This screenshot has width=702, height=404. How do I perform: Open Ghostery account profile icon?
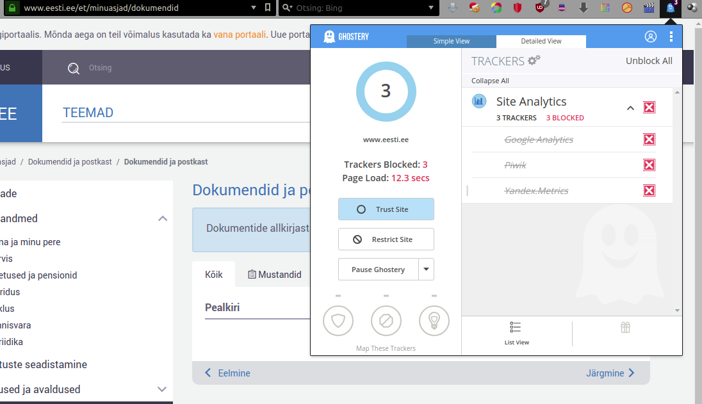tap(651, 36)
